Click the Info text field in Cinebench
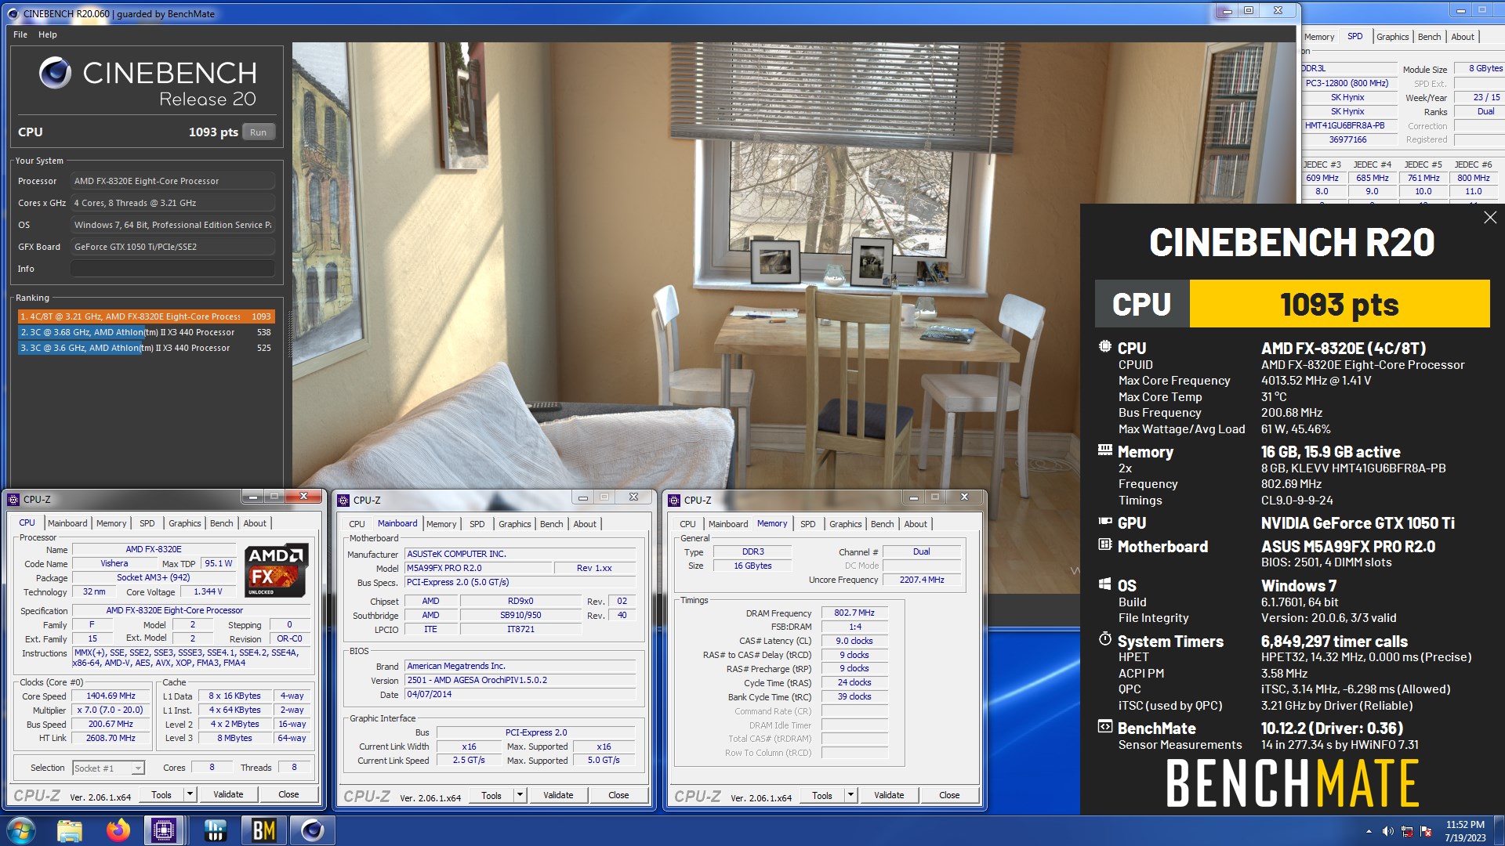 [172, 269]
